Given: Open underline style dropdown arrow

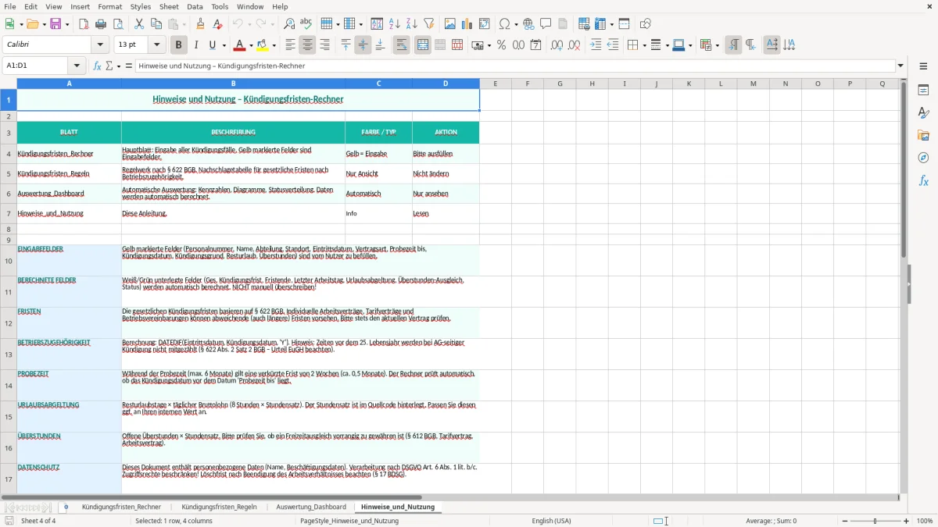Looking at the screenshot, I should point(224,45).
